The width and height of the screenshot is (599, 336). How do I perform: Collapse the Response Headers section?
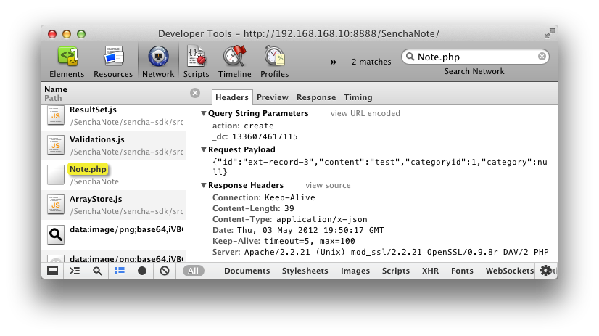(x=204, y=185)
